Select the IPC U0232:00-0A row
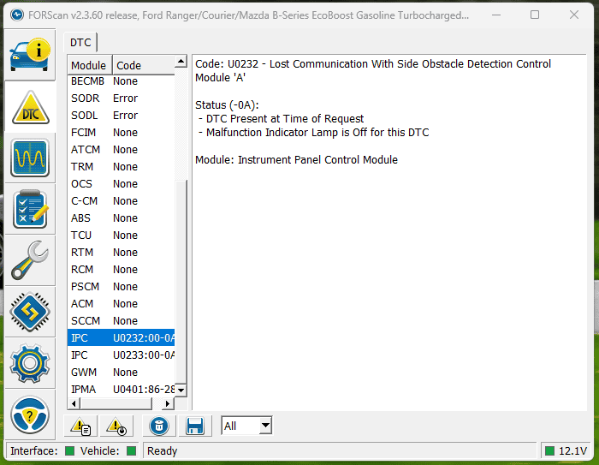The width and height of the screenshot is (599, 465). click(122, 338)
